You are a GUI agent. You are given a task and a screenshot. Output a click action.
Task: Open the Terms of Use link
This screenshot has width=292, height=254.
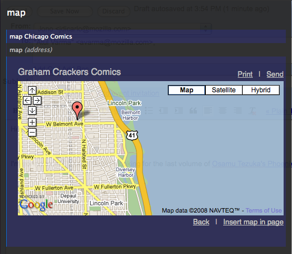tap(263, 210)
